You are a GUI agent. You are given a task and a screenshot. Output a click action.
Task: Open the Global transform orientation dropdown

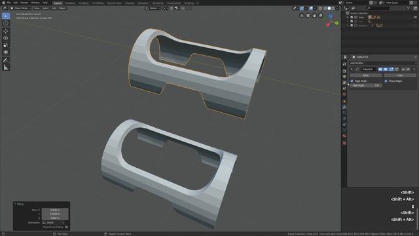click(x=153, y=9)
